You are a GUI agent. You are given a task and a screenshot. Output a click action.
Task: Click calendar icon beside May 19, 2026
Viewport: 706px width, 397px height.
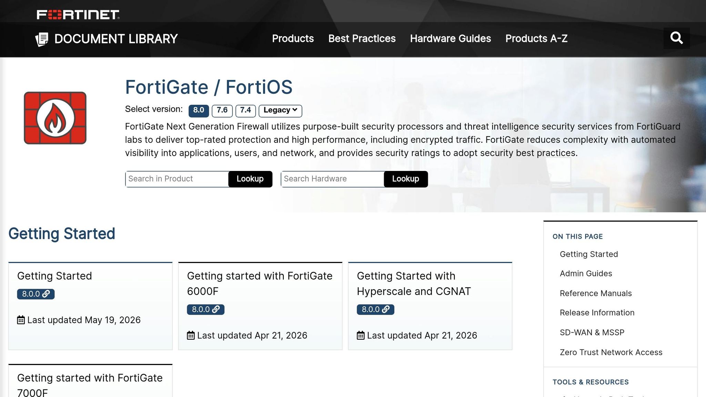(x=21, y=320)
